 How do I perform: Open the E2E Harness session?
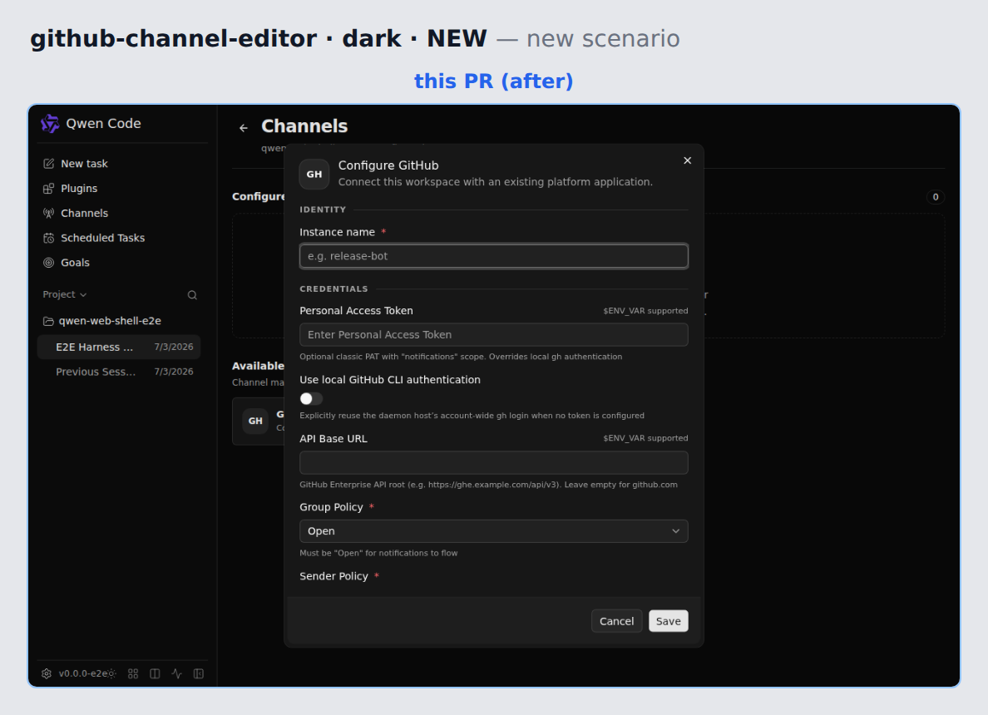click(x=119, y=347)
